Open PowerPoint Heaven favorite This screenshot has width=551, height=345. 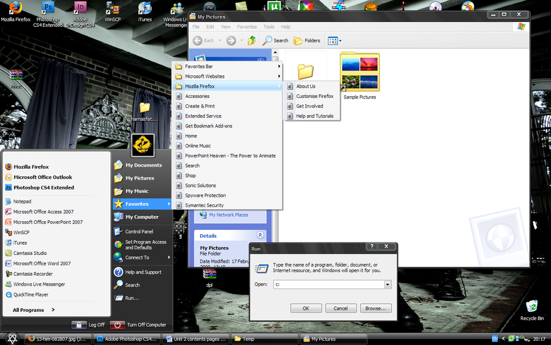(228, 156)
